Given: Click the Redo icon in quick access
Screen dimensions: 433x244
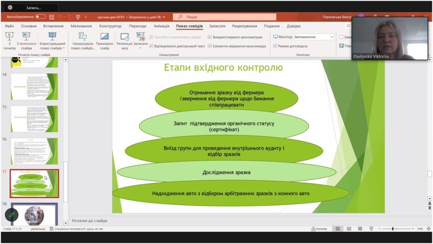Looking at the screenshot, I should [x=70, y=17].
